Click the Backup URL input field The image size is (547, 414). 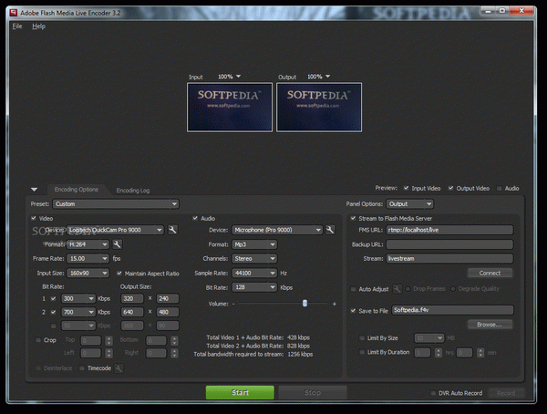tap(449, 244)
